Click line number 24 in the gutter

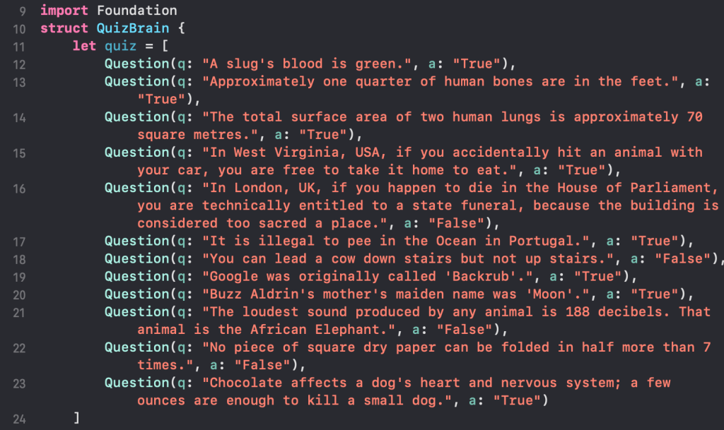(19, 419)
